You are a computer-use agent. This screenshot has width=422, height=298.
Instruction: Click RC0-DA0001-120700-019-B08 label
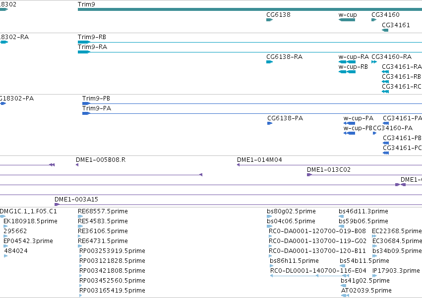pyautogui.click(x=317, y=231)
